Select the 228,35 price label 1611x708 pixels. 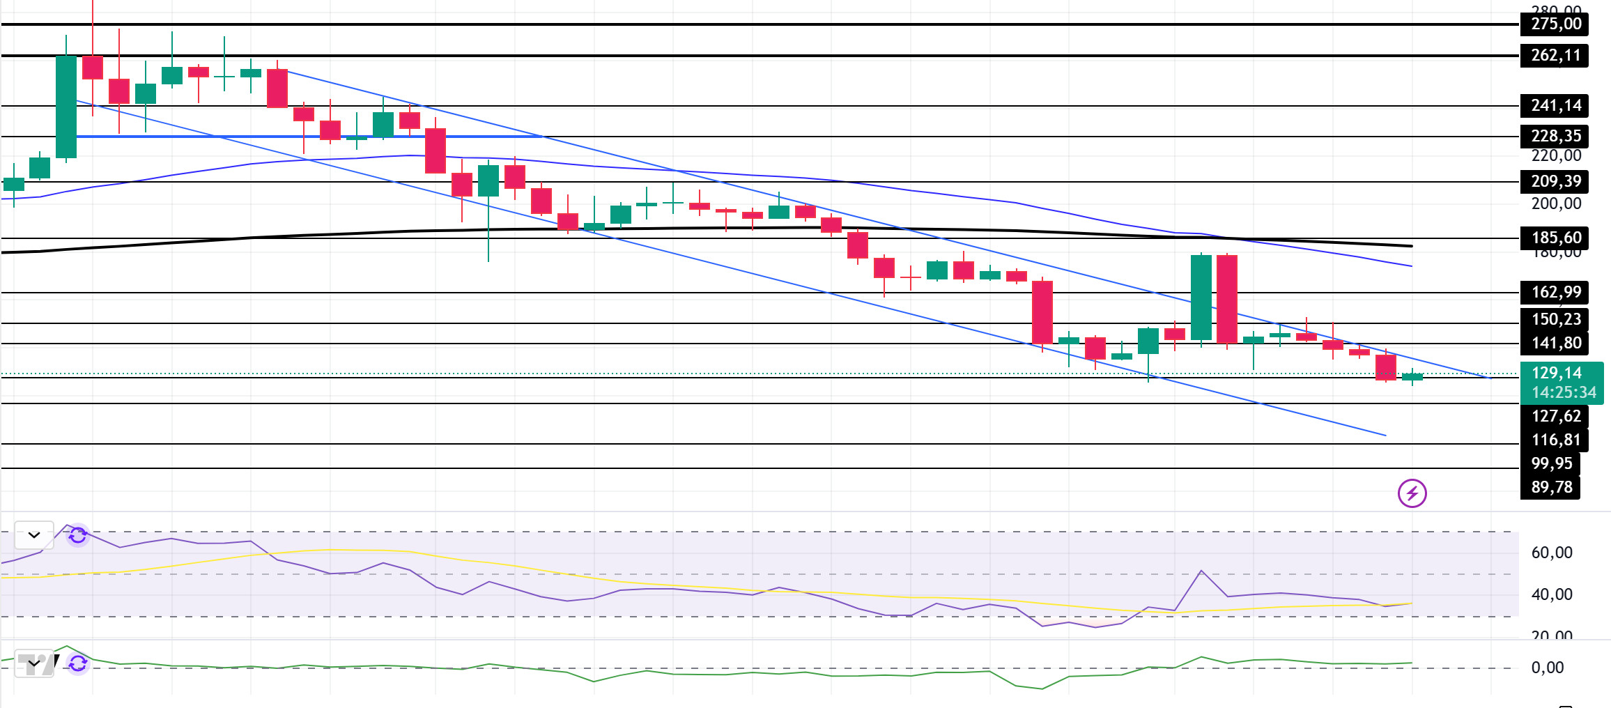coord(1555,136)
